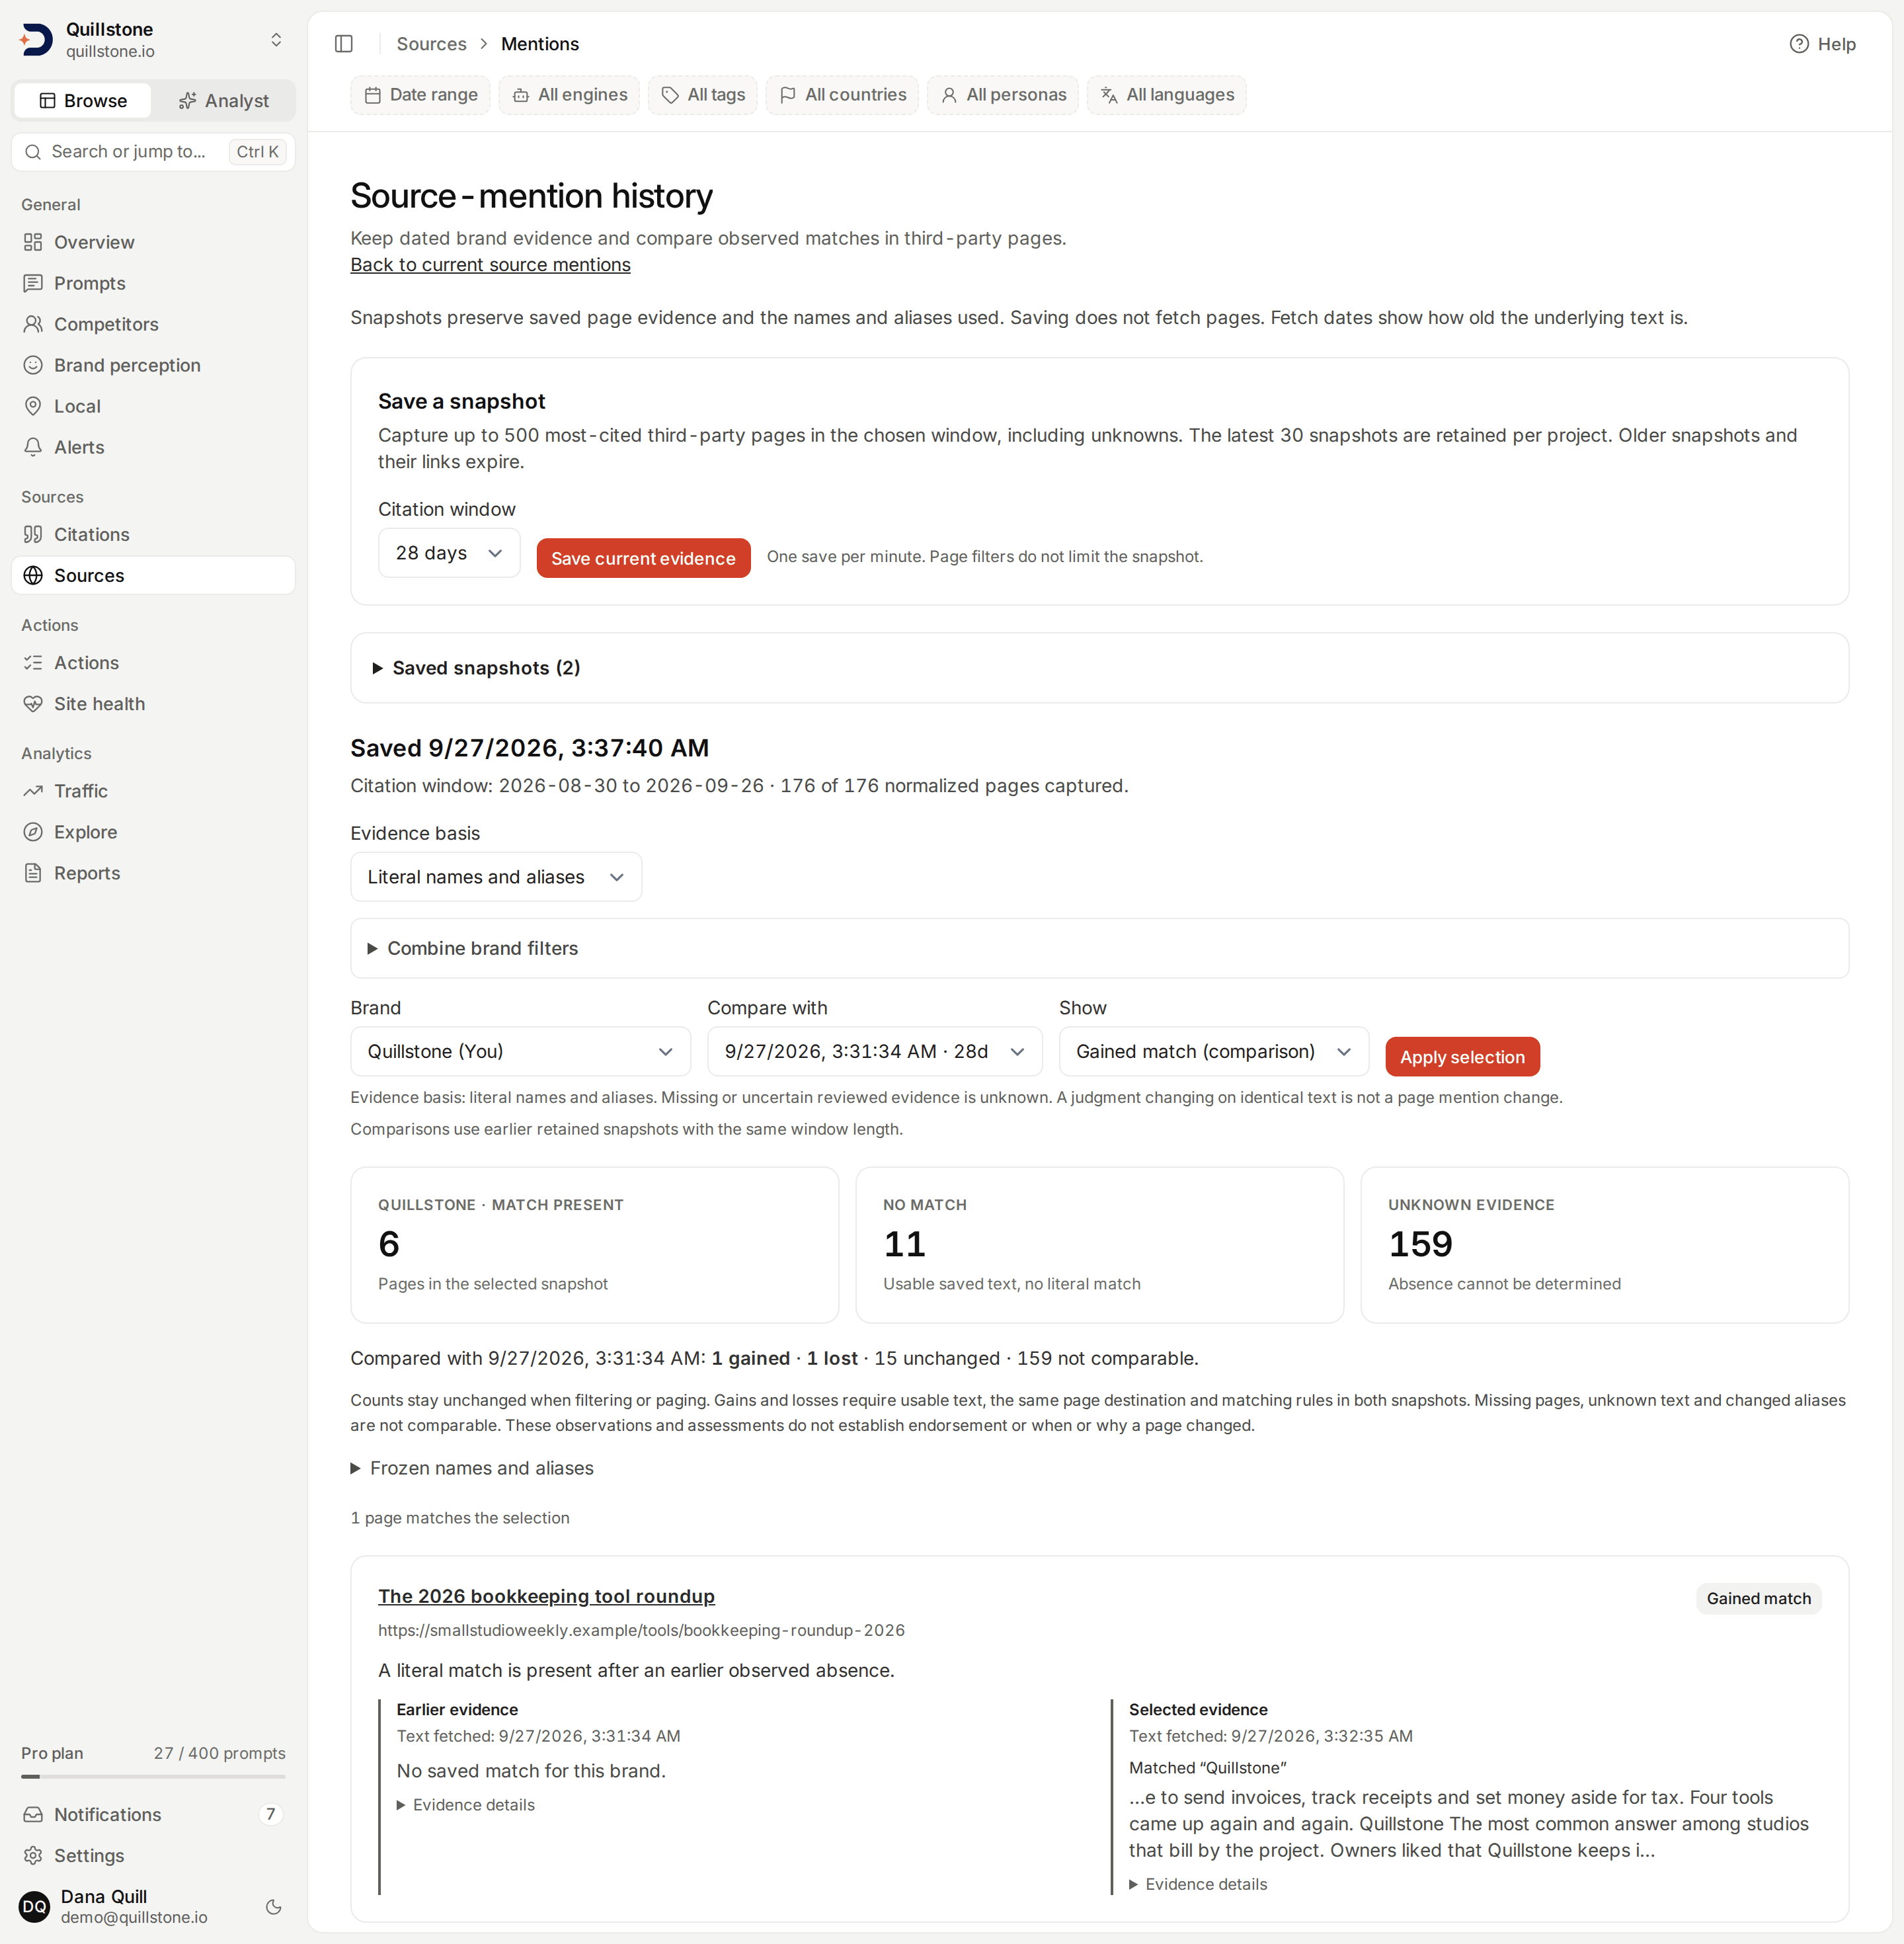Open the Gained match (comparison) dropdown
Image resolution: width=1904 pixels, height=1944 pixels.
point(1214,1052)
